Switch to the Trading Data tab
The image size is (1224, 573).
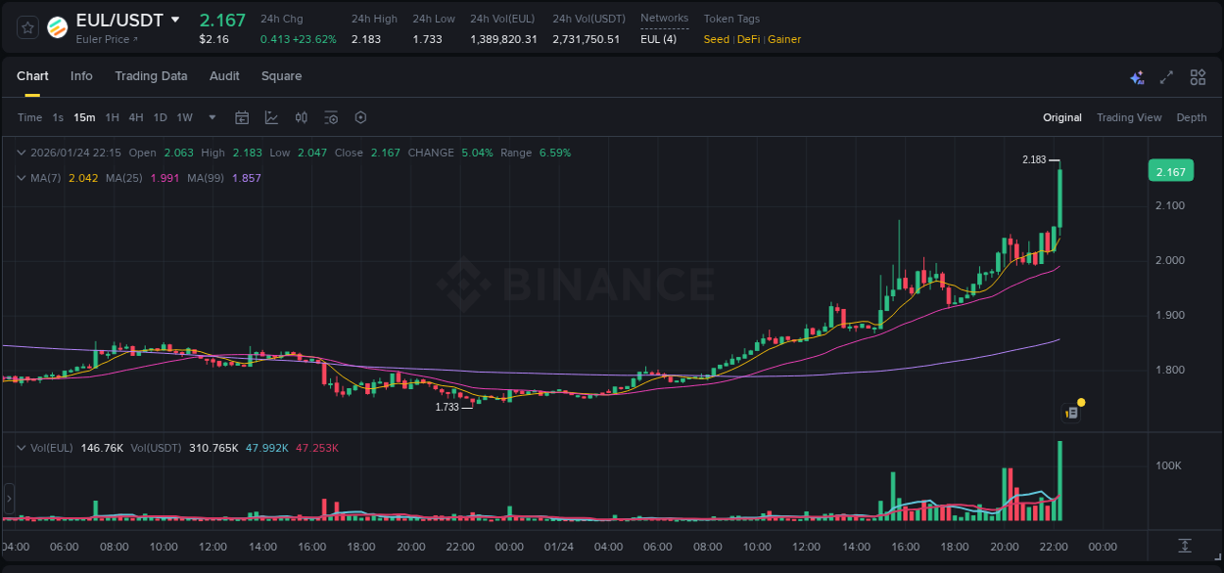pyautogui.click(x=151, y=75)
